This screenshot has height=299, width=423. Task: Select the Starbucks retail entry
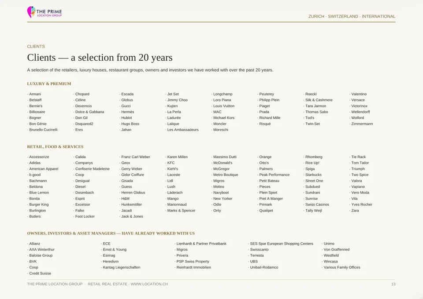(x=313, y=175)
